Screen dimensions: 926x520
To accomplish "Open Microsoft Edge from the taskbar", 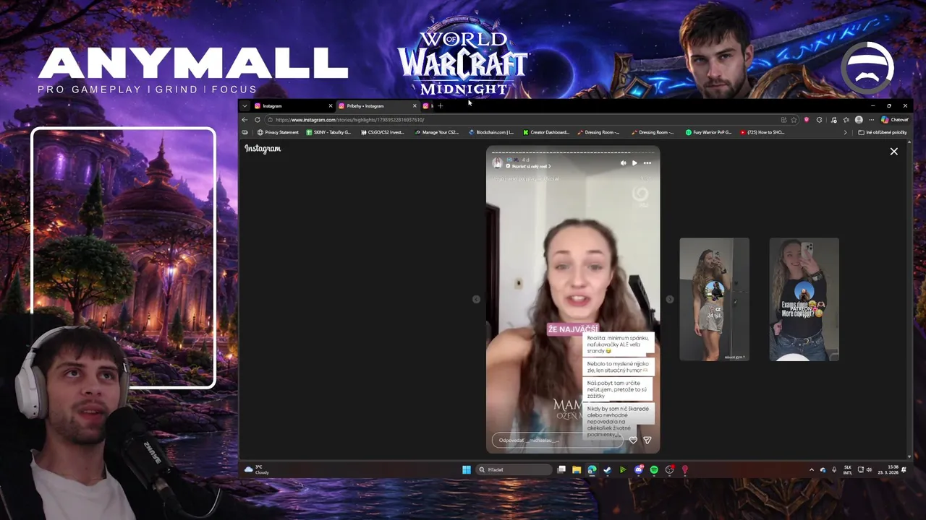I will [x=592, y=470].
